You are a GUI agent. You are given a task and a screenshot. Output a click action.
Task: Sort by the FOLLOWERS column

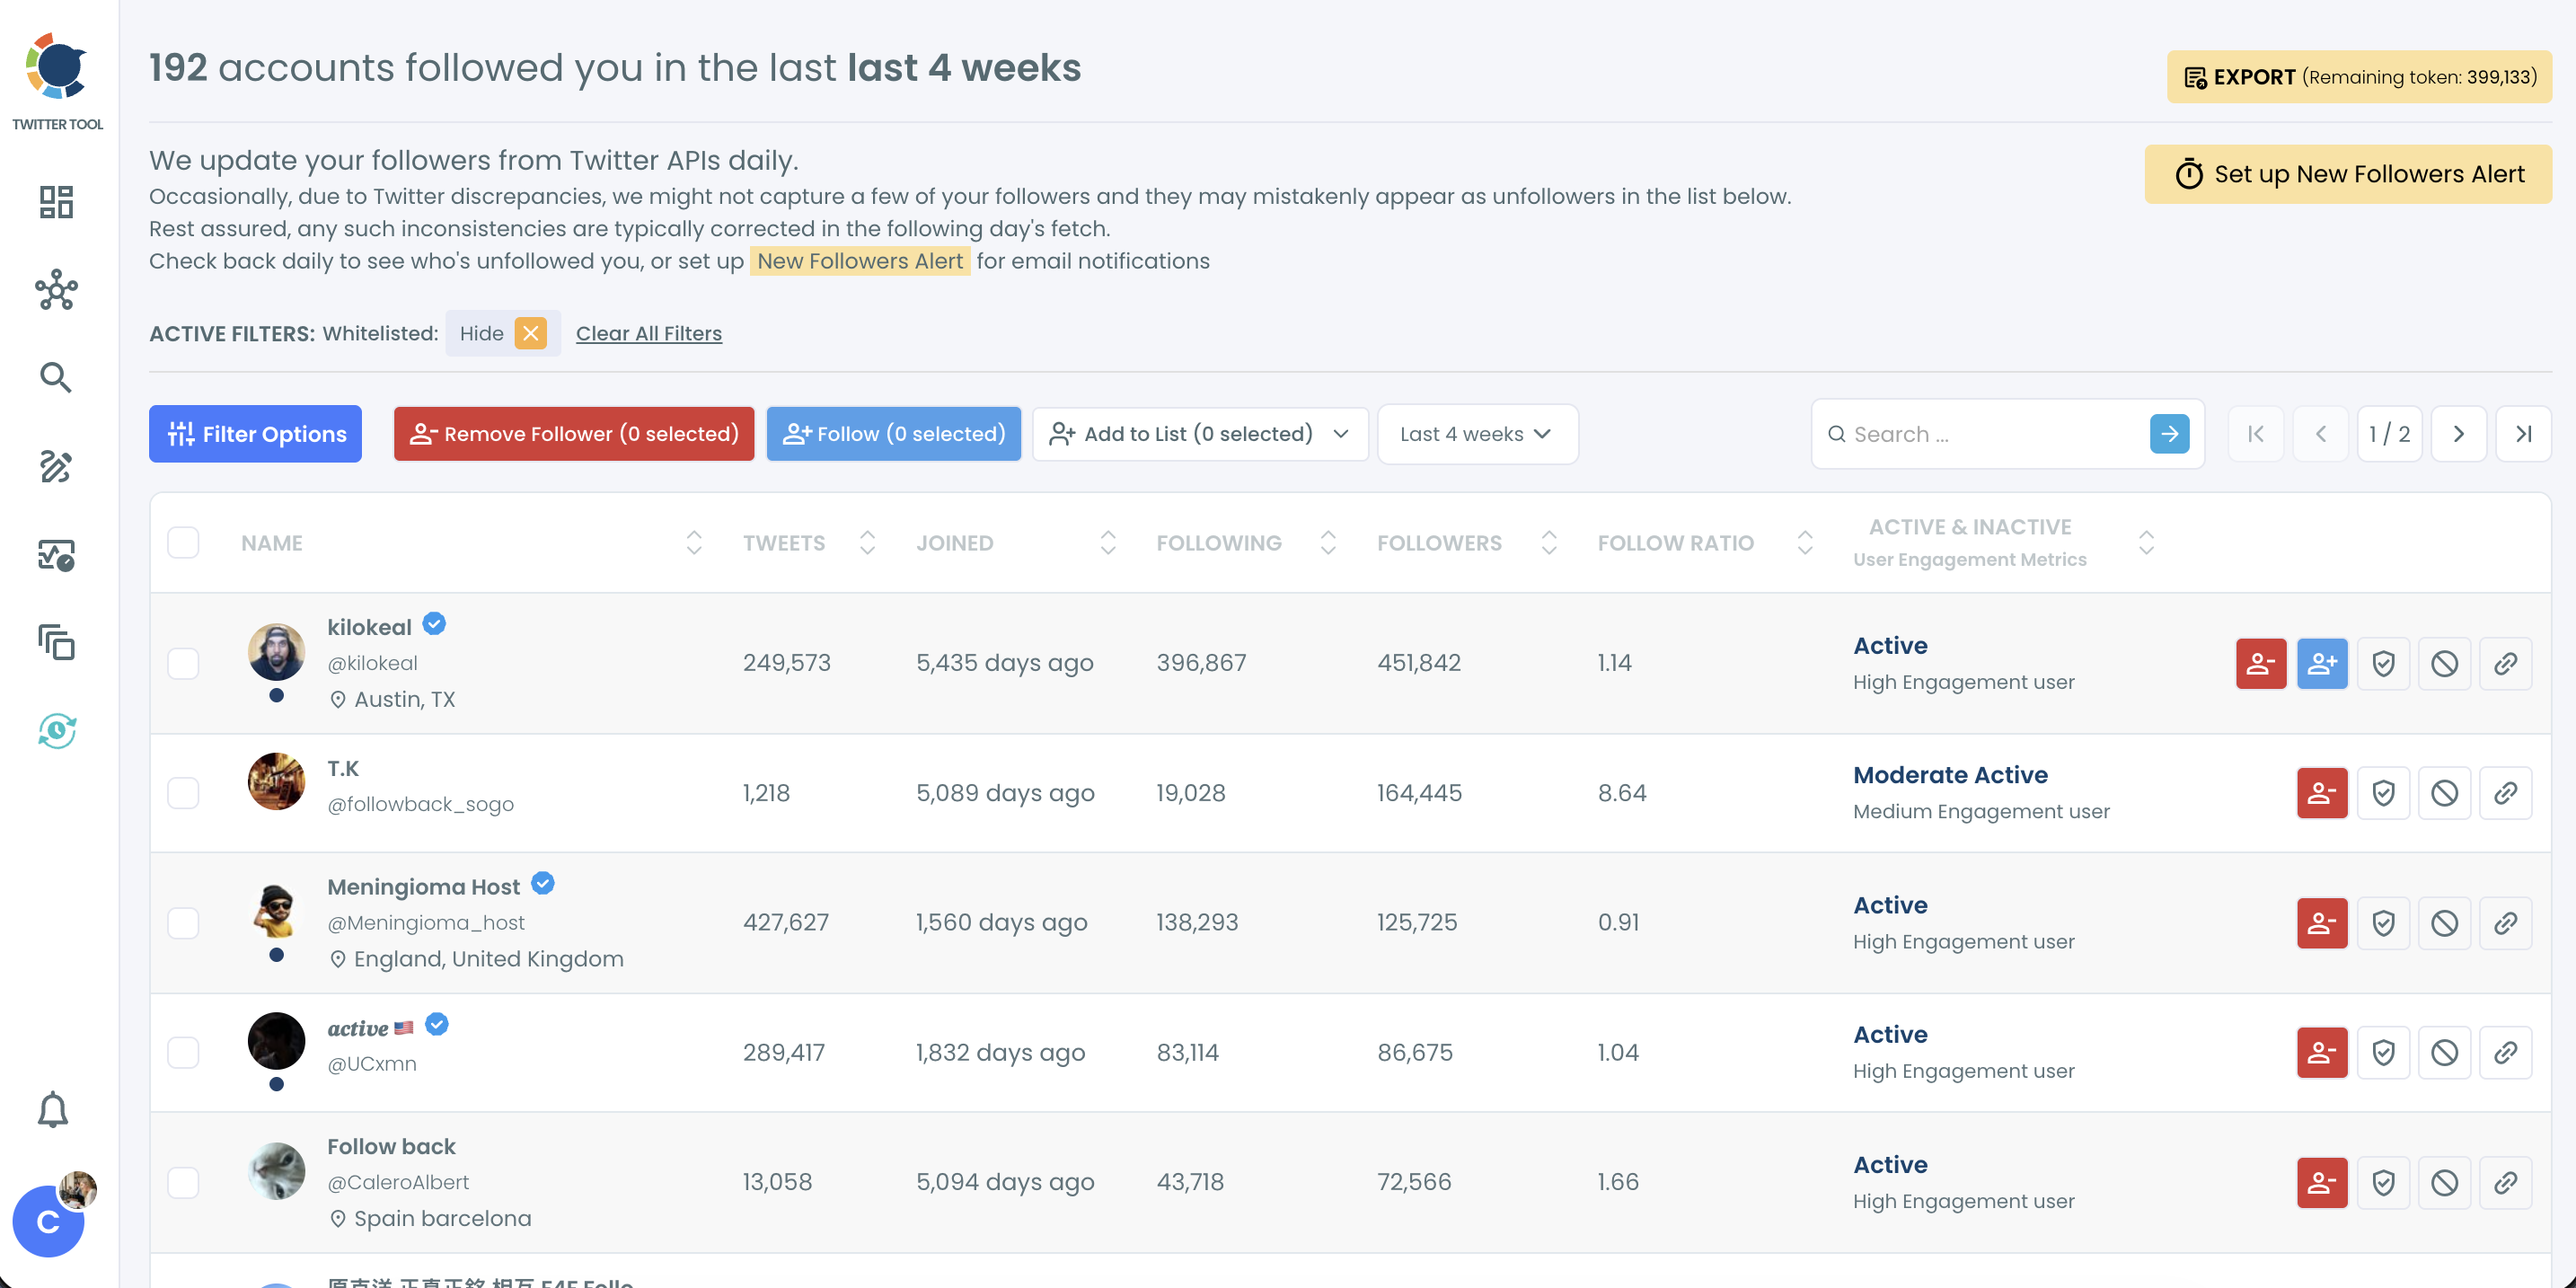(1548, 542)
